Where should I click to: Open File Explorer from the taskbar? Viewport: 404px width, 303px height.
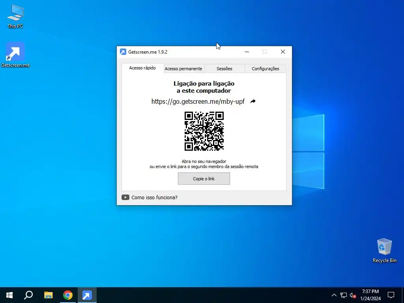(48, 295)
